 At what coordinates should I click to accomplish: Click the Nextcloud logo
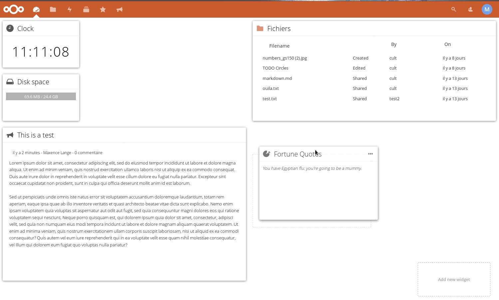pos(14,9)
